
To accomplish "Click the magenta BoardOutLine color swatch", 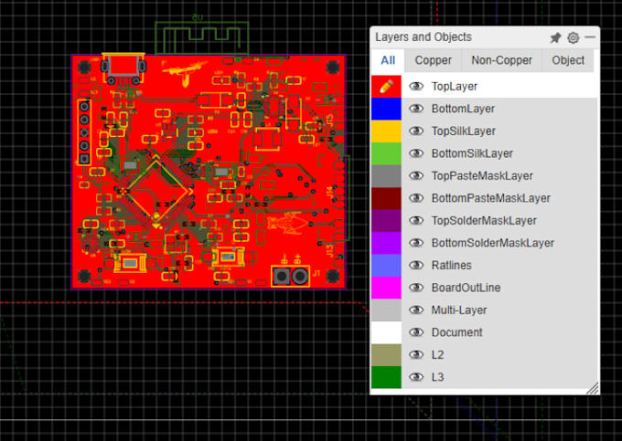I will click(386, 288).
